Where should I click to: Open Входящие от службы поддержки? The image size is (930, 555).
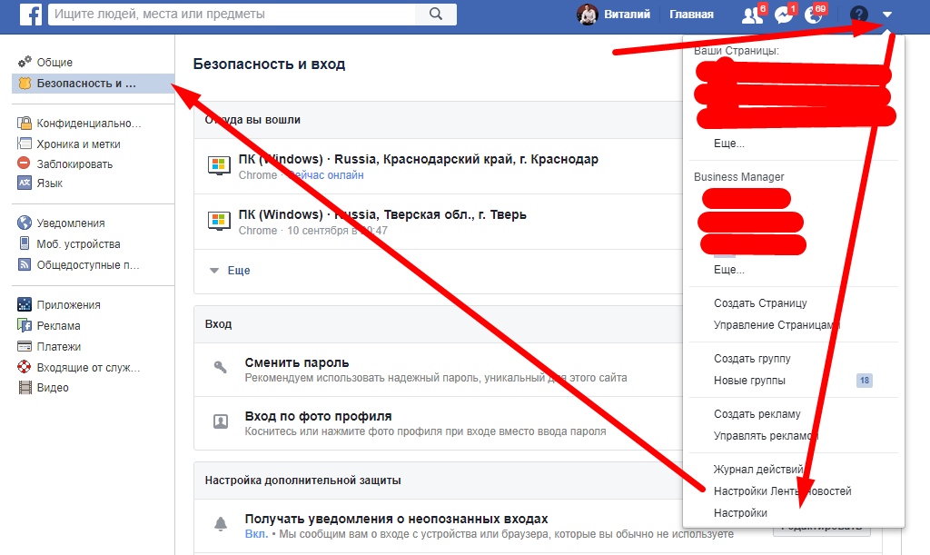pos(88,368)
